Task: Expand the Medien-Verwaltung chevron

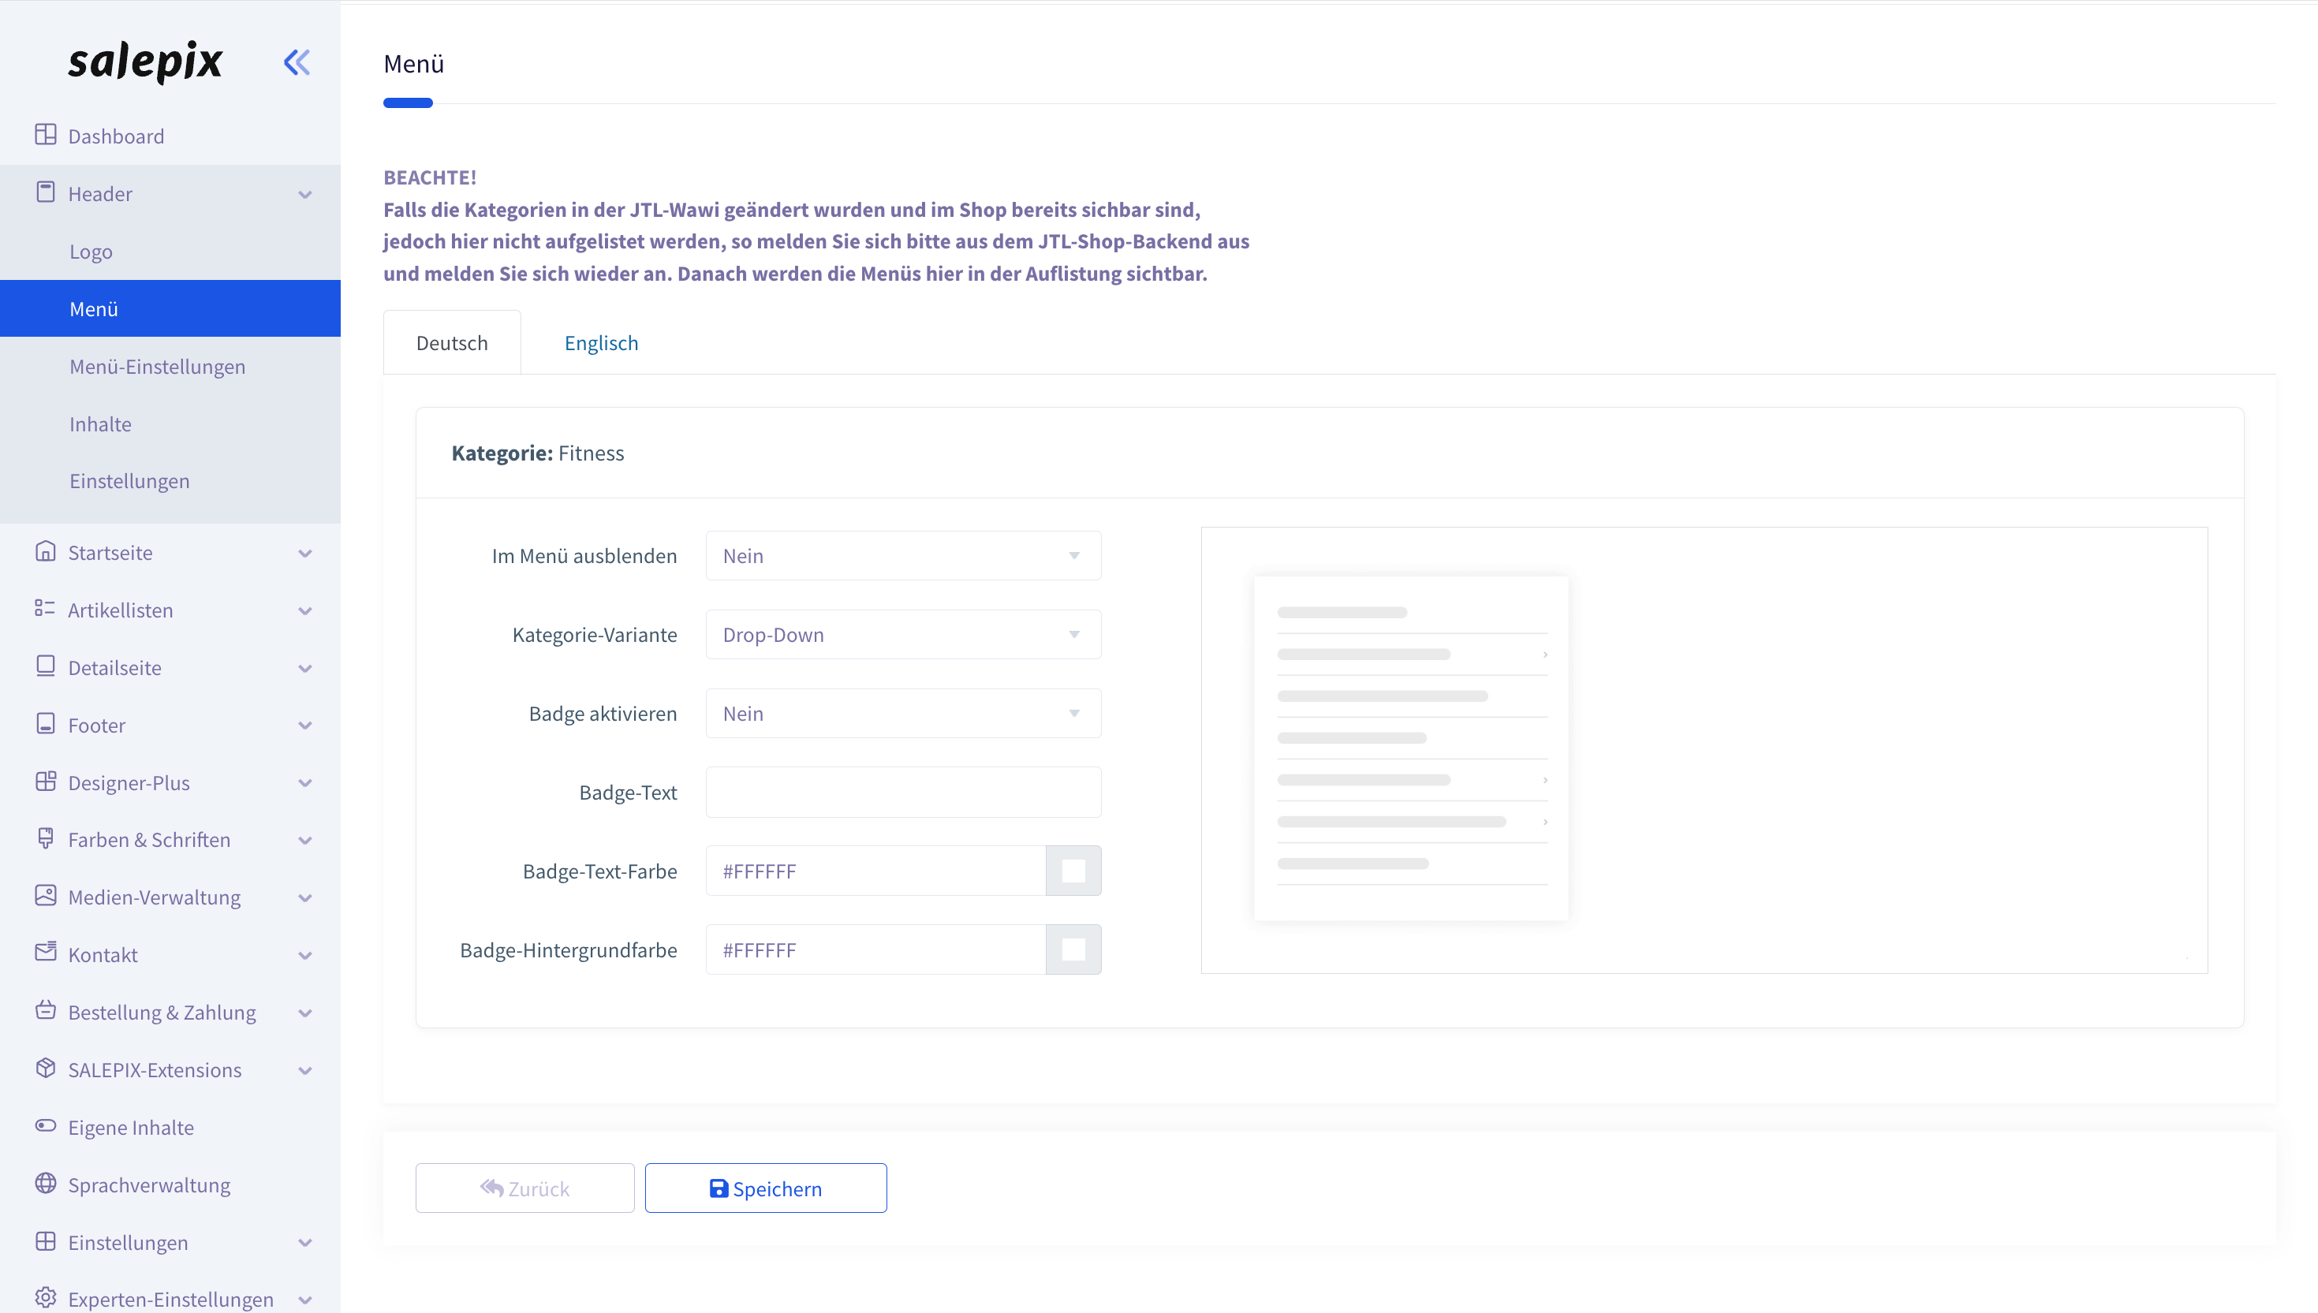Action: 305,898
